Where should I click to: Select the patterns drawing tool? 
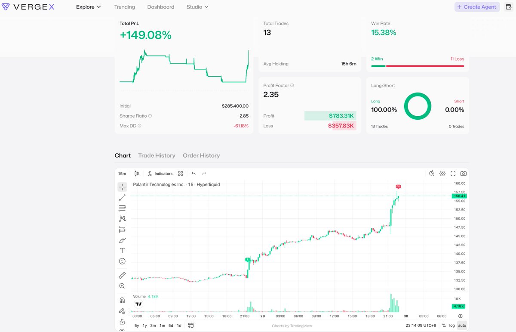click(x=122, y=219)
